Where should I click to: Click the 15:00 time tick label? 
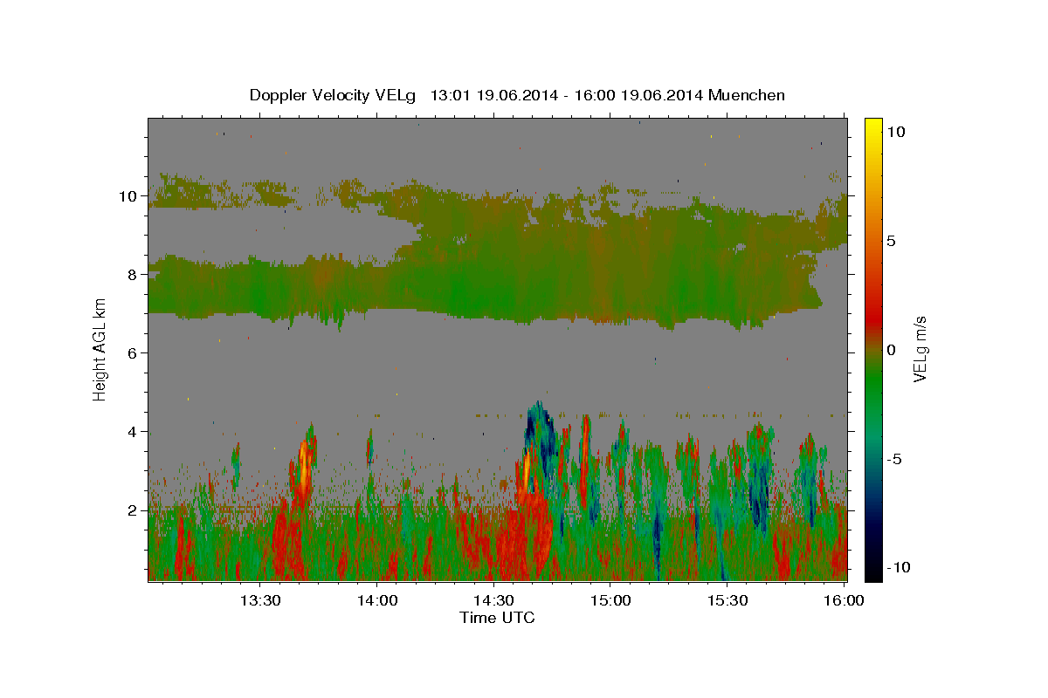tap(610, 600)
